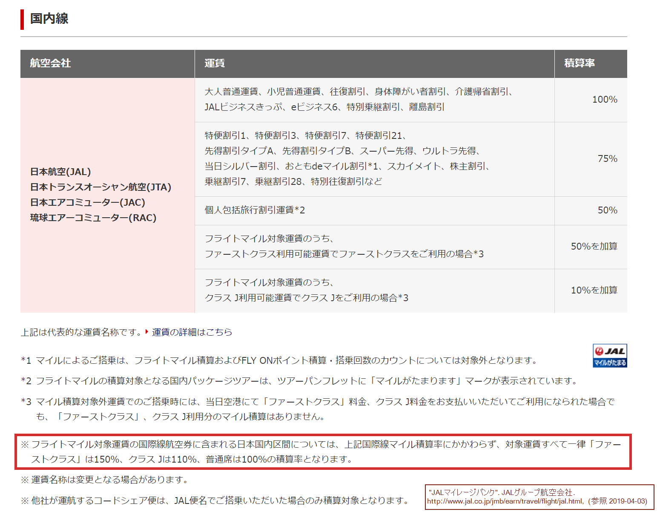Open the 運賃の詳細はこちら link

point(192,332)
